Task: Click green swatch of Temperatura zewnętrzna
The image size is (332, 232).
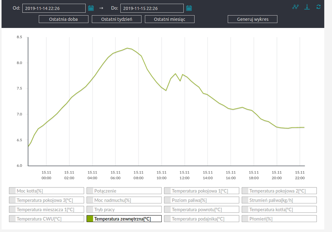Action: point(90,219)
